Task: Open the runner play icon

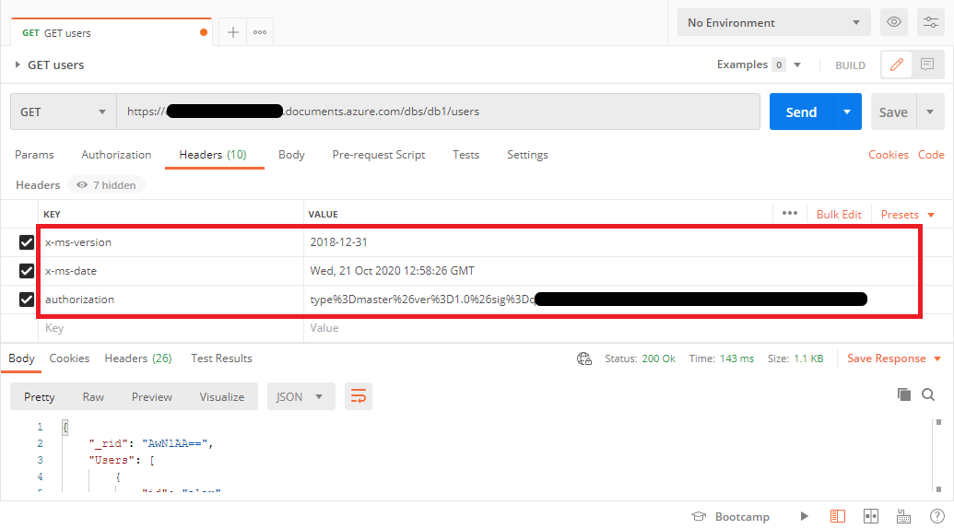Action: point(805,516)
